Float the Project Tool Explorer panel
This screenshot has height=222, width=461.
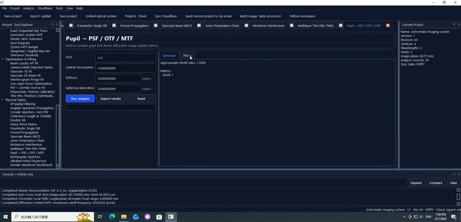point(53,24)
